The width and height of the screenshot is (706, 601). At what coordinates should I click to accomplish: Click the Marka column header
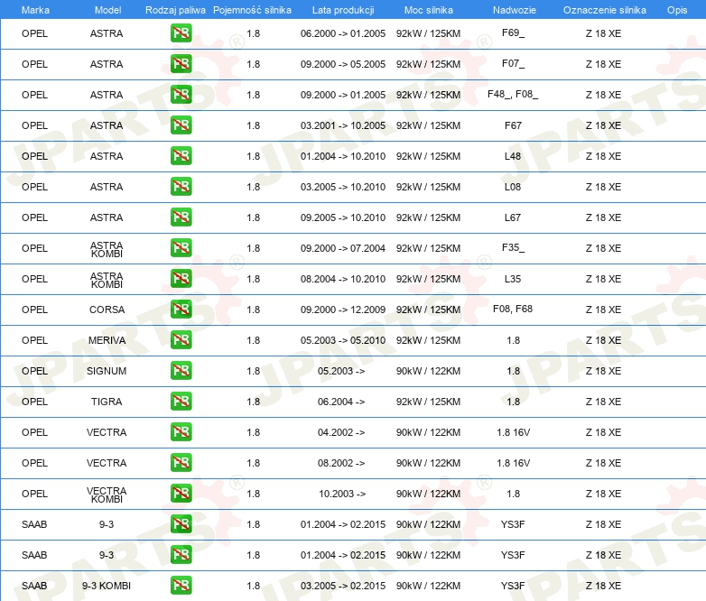(35, 10)
